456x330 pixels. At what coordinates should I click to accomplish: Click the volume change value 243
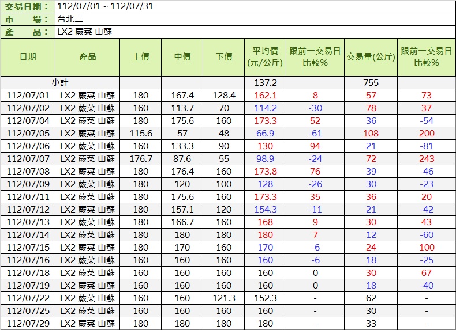427,159
